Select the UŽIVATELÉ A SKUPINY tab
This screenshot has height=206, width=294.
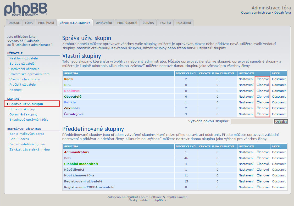pyautogui.click(x=75, y=23)
